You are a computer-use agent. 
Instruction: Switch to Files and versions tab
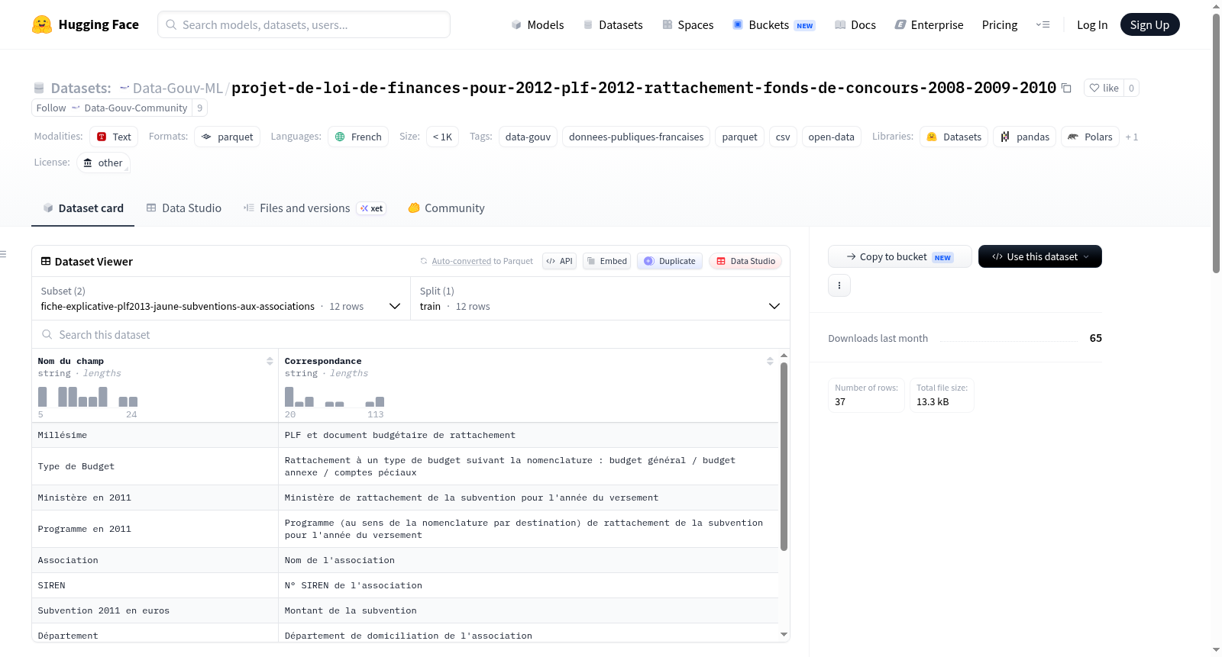pyautogui.click(x=314, y=208)
